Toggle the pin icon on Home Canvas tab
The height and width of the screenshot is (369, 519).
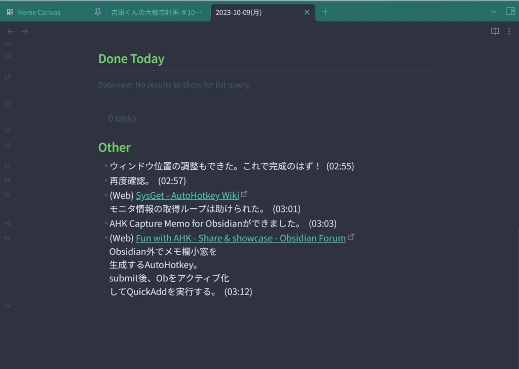click(98, 12)
